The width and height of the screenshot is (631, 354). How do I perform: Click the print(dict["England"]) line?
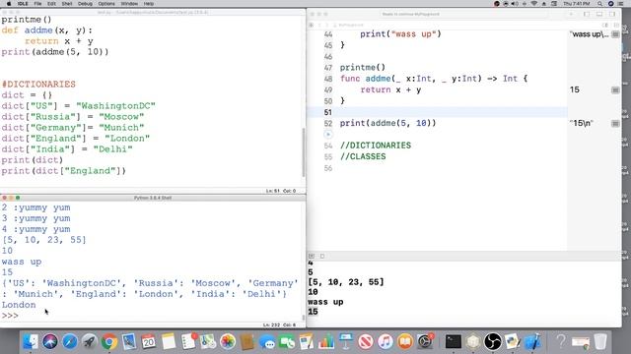[63, 171]
